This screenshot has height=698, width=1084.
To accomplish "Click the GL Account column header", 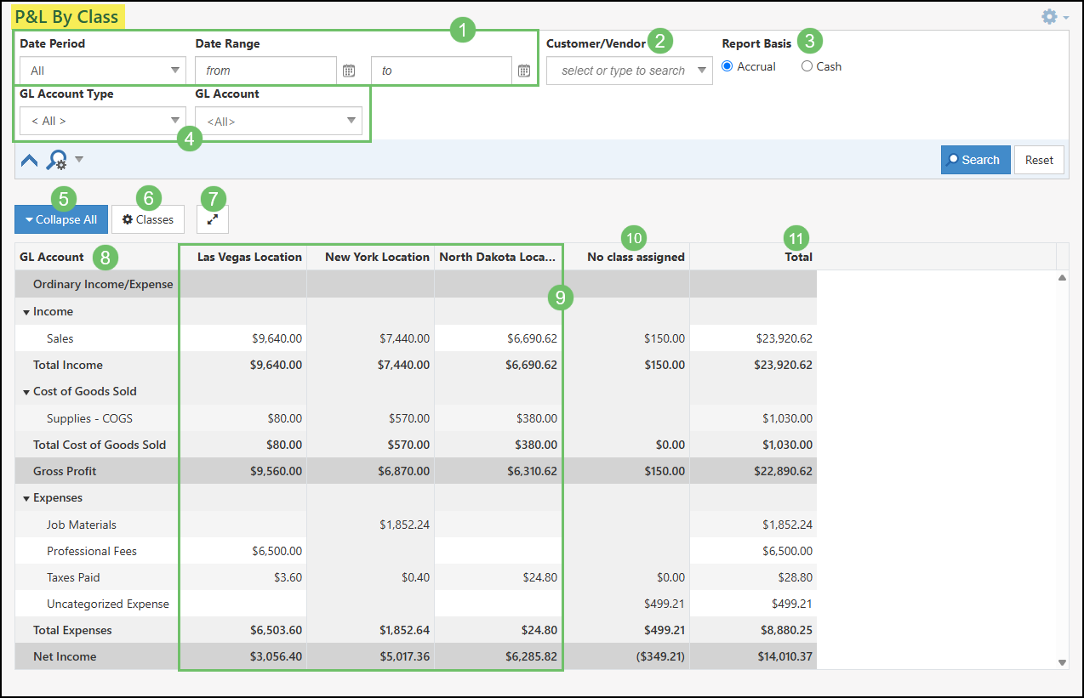I will [x=97, y=257].
